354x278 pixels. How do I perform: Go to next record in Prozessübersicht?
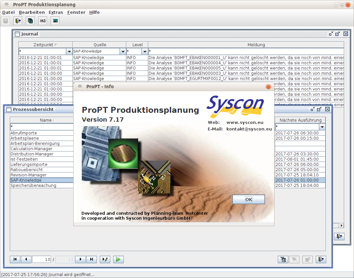pos(80,259)
